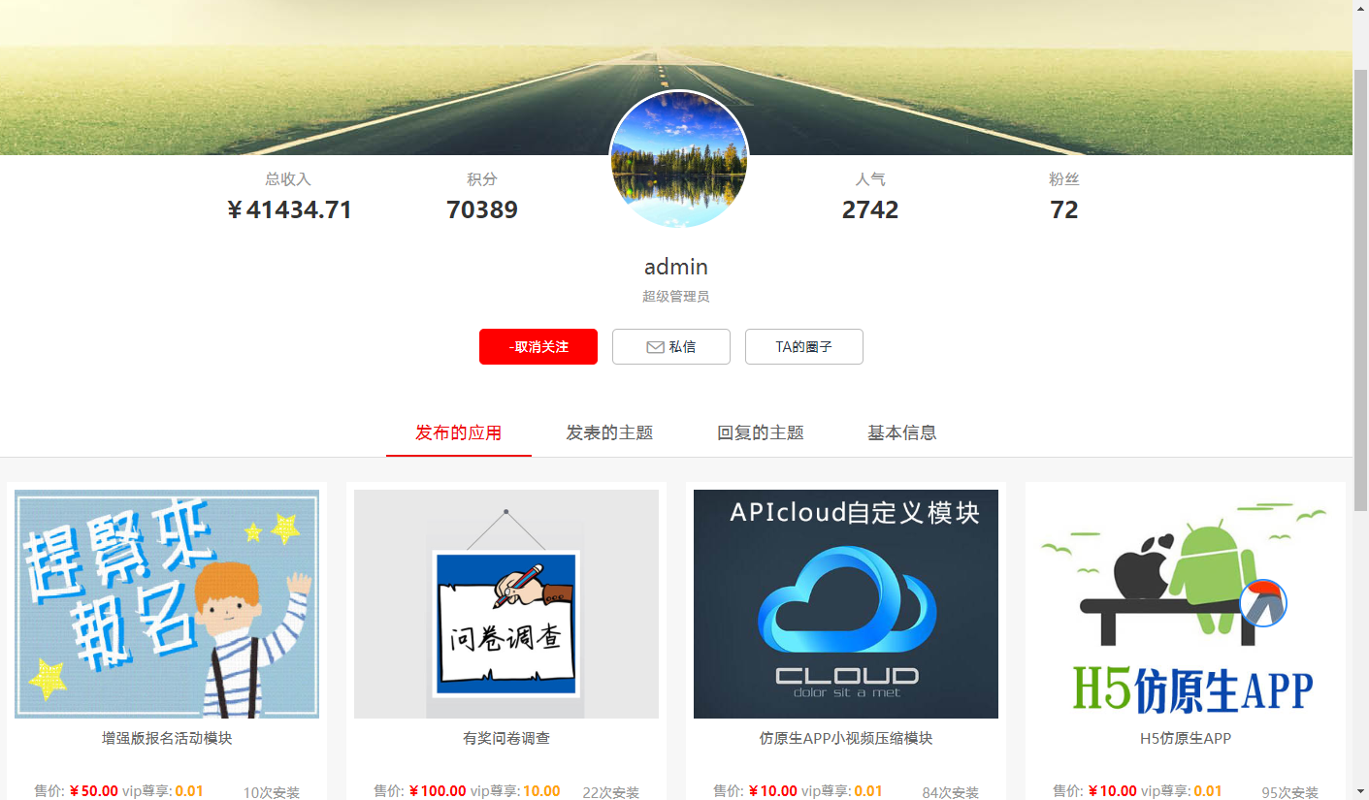Click the vertical page scrollbar thumb
Image resolution: width=1369 pixels, height=800 pixels.
click(x=1360, y=291)
